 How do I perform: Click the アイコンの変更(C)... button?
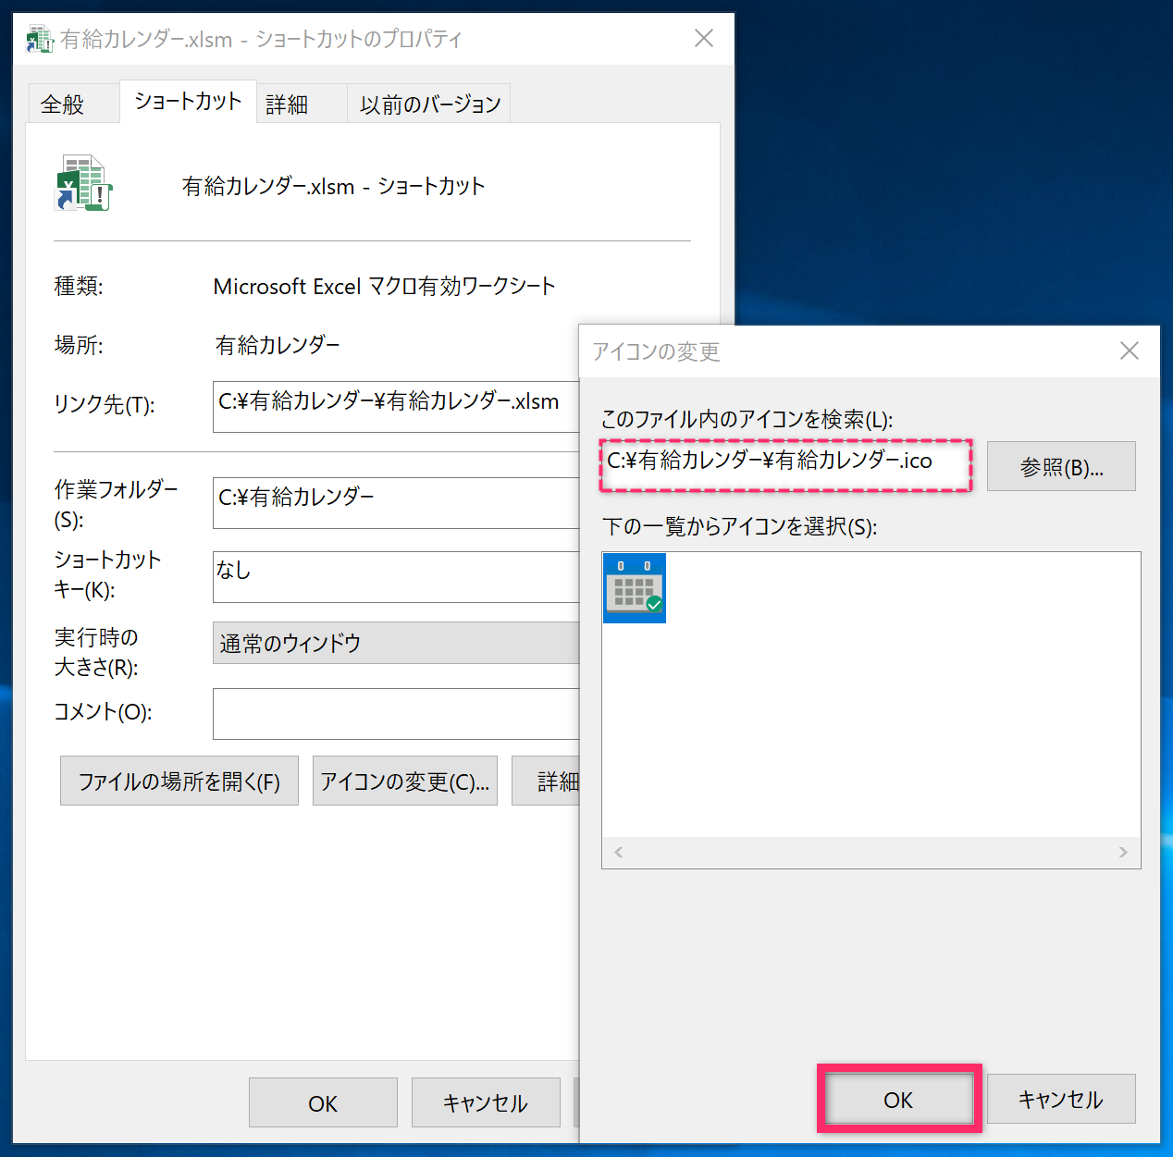[405, 782]
